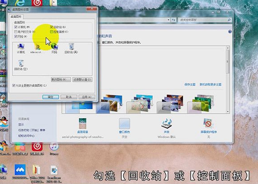Click 取消 to cancel the dialog
Viewport: 258px width, 184px height.
(69, 97)
